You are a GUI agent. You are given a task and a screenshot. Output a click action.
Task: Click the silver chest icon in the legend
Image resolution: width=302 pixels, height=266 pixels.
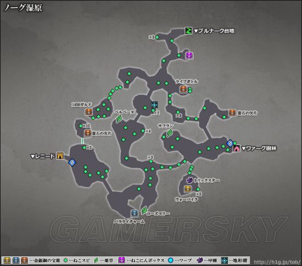[x=16, y=261]
